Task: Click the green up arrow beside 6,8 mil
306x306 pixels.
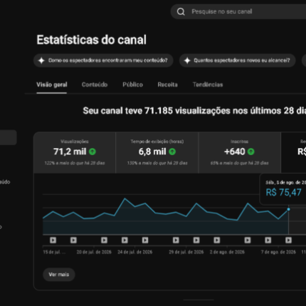Action: tap(172, 152)
